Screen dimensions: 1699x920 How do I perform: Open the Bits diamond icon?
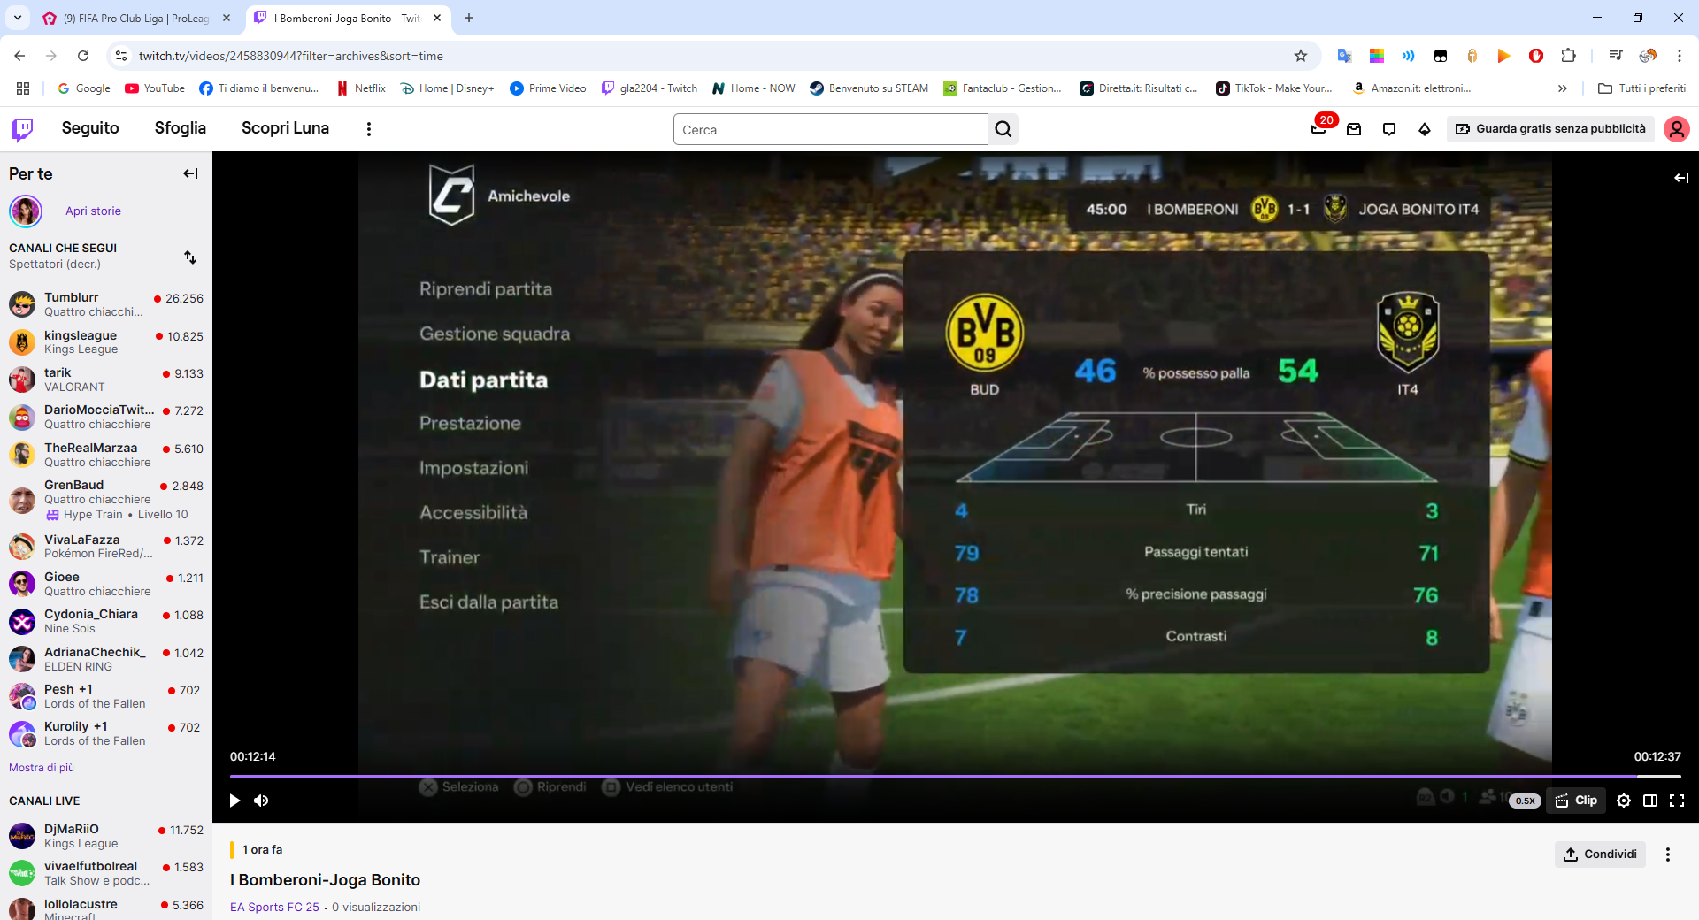click(1425, 129)
